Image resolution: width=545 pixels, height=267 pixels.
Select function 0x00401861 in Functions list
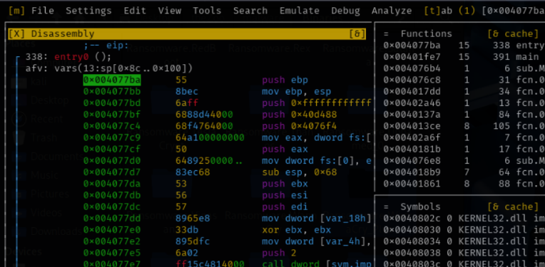464,184
